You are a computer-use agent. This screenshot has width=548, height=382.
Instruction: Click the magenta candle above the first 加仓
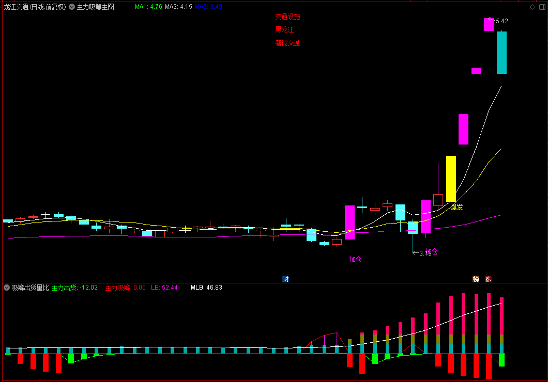(350, 222)
